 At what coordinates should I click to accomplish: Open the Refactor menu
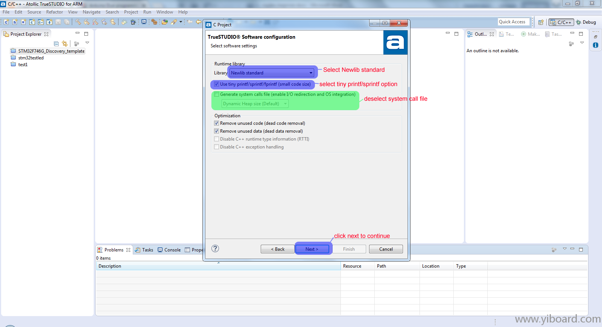[x=55, y=12]
